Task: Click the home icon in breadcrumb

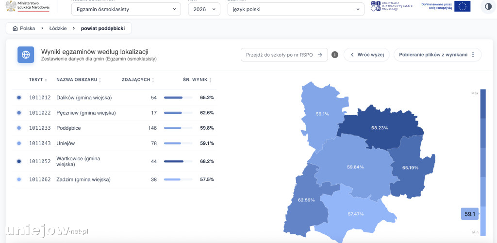Action: click(15, 29)
